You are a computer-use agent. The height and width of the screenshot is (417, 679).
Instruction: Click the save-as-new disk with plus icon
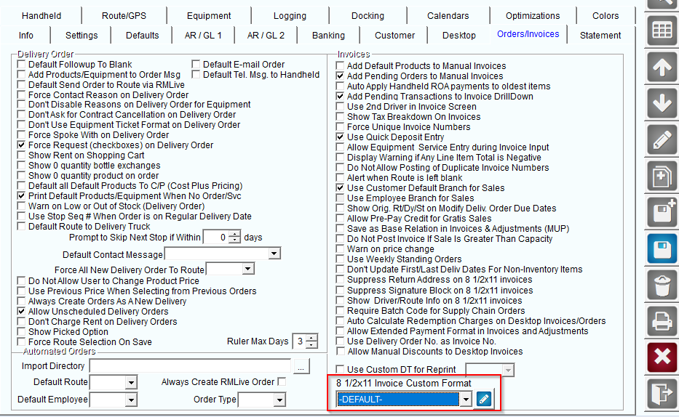(x=662, y=213)
